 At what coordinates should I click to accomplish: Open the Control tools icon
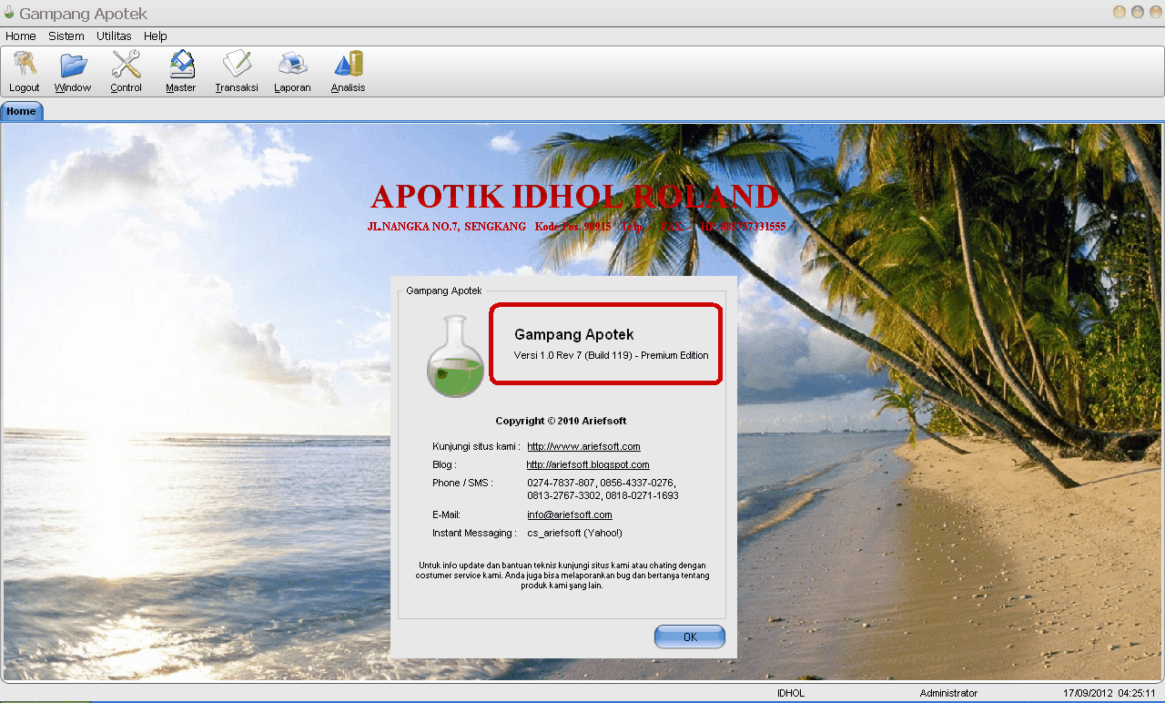[x=126, y=65]
